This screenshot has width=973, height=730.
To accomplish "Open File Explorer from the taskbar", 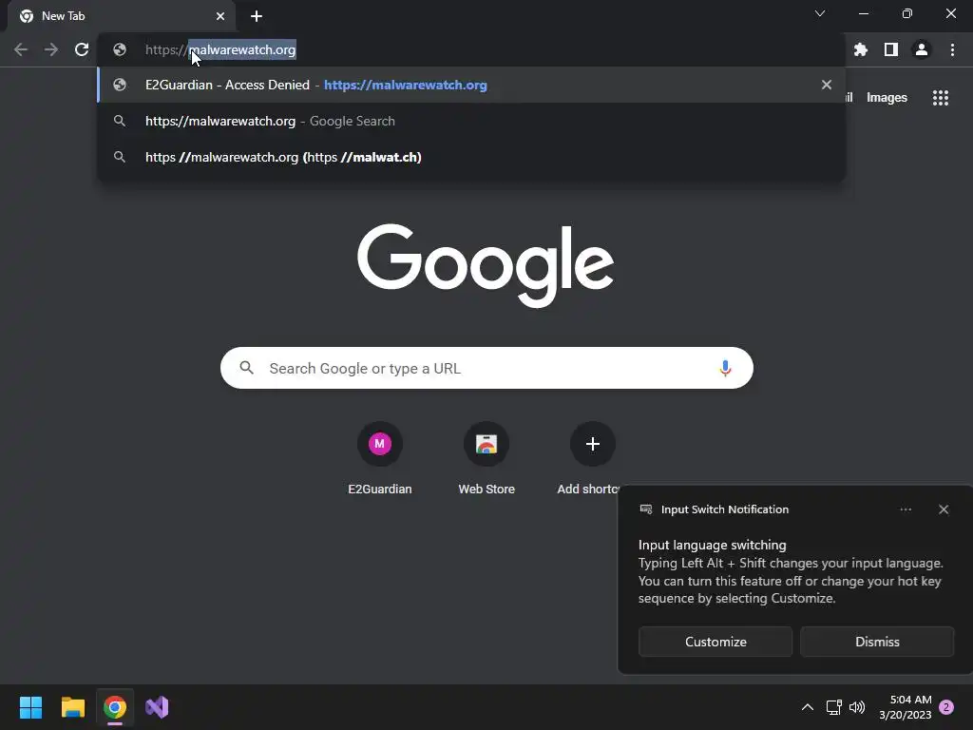I will (72, 707).
